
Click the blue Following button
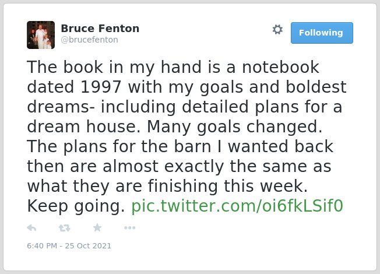tap(322, 33)
